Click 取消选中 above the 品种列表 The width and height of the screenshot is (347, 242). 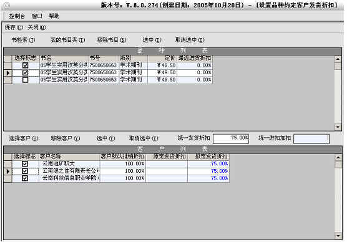190,40
